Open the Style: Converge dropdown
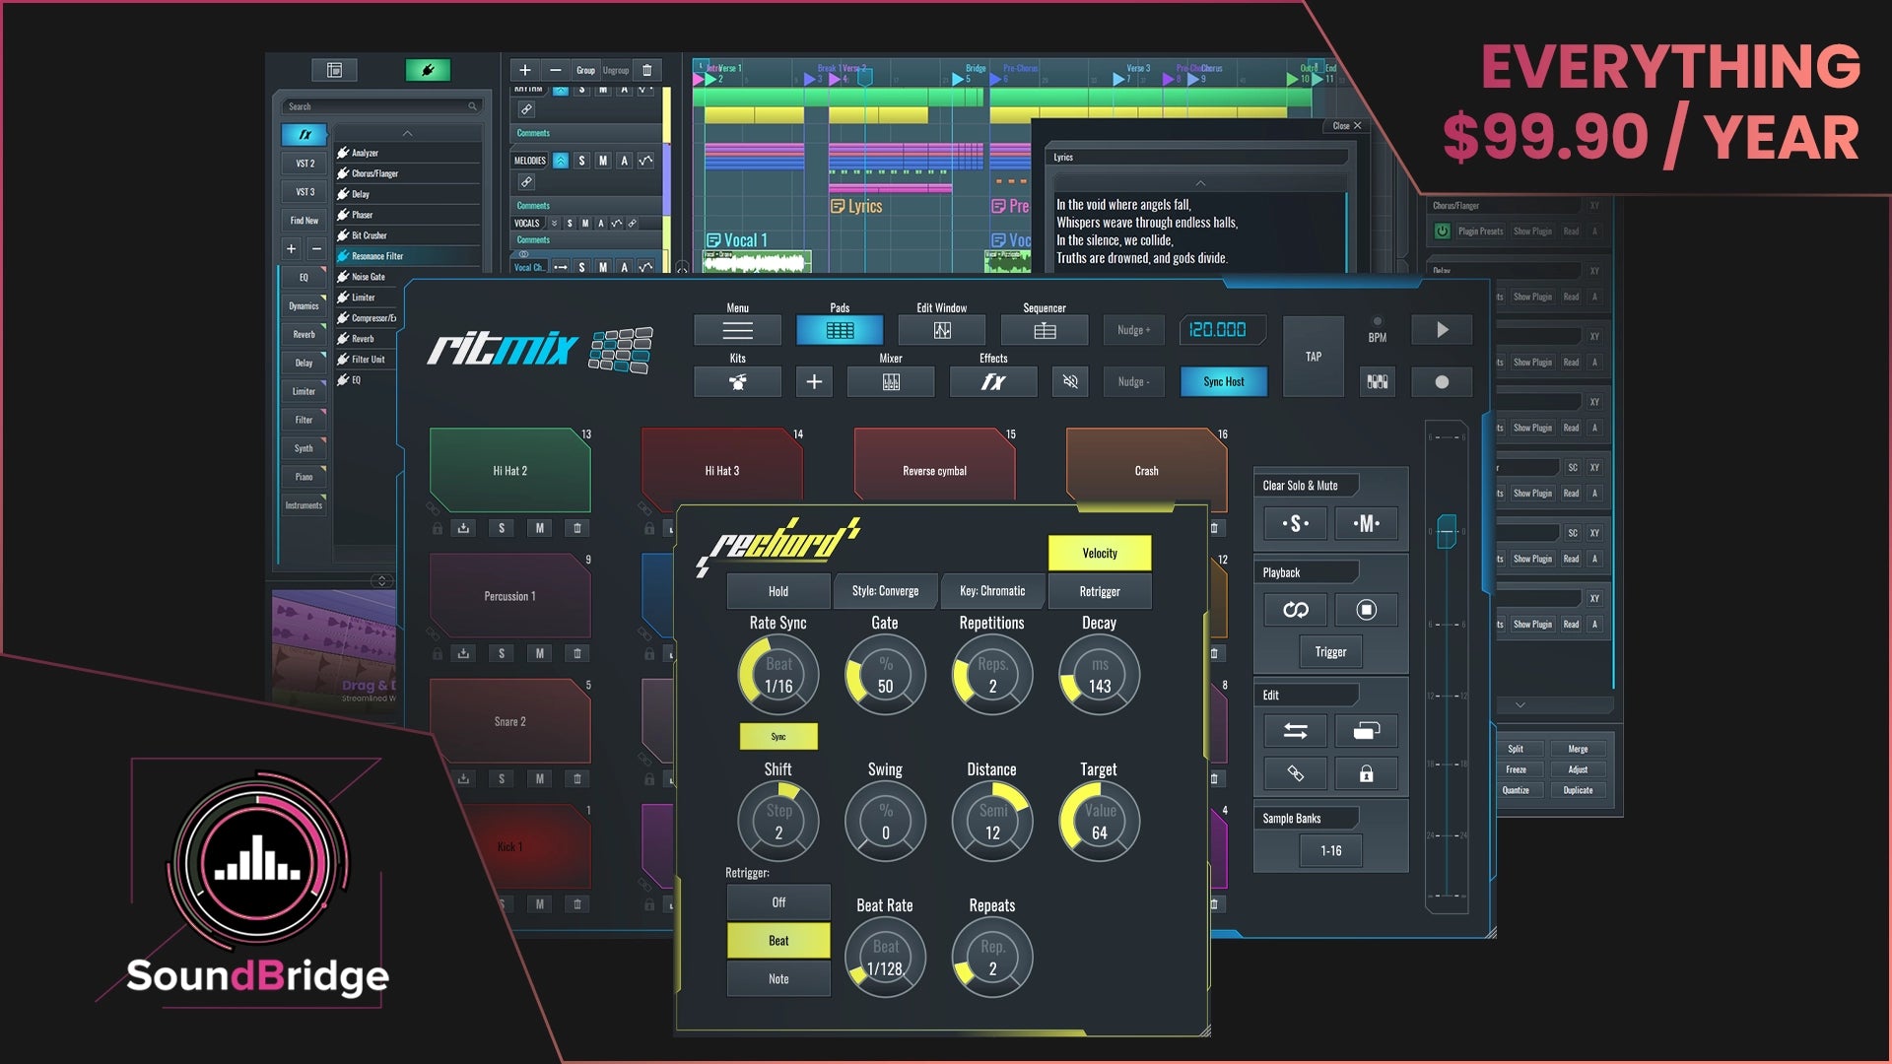 click(884, 591)
